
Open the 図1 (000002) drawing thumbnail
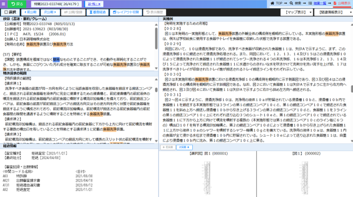304,178
